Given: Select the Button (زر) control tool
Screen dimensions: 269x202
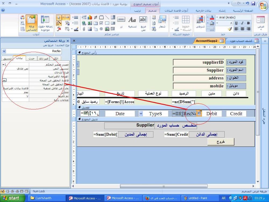Looking at the screenshot, I should (x=121, y=22).
